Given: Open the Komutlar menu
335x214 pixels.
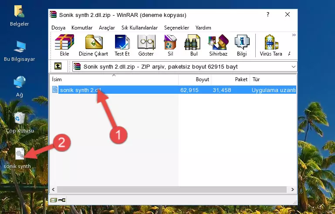Looking at the screenshot, I should [82, 28].
